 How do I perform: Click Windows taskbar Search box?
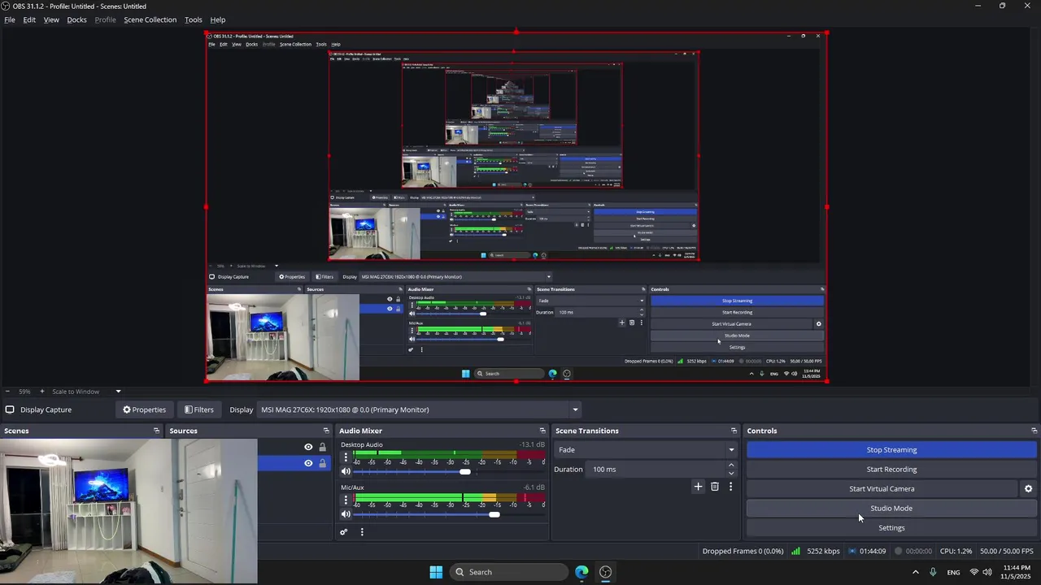(x=507, y=572)
